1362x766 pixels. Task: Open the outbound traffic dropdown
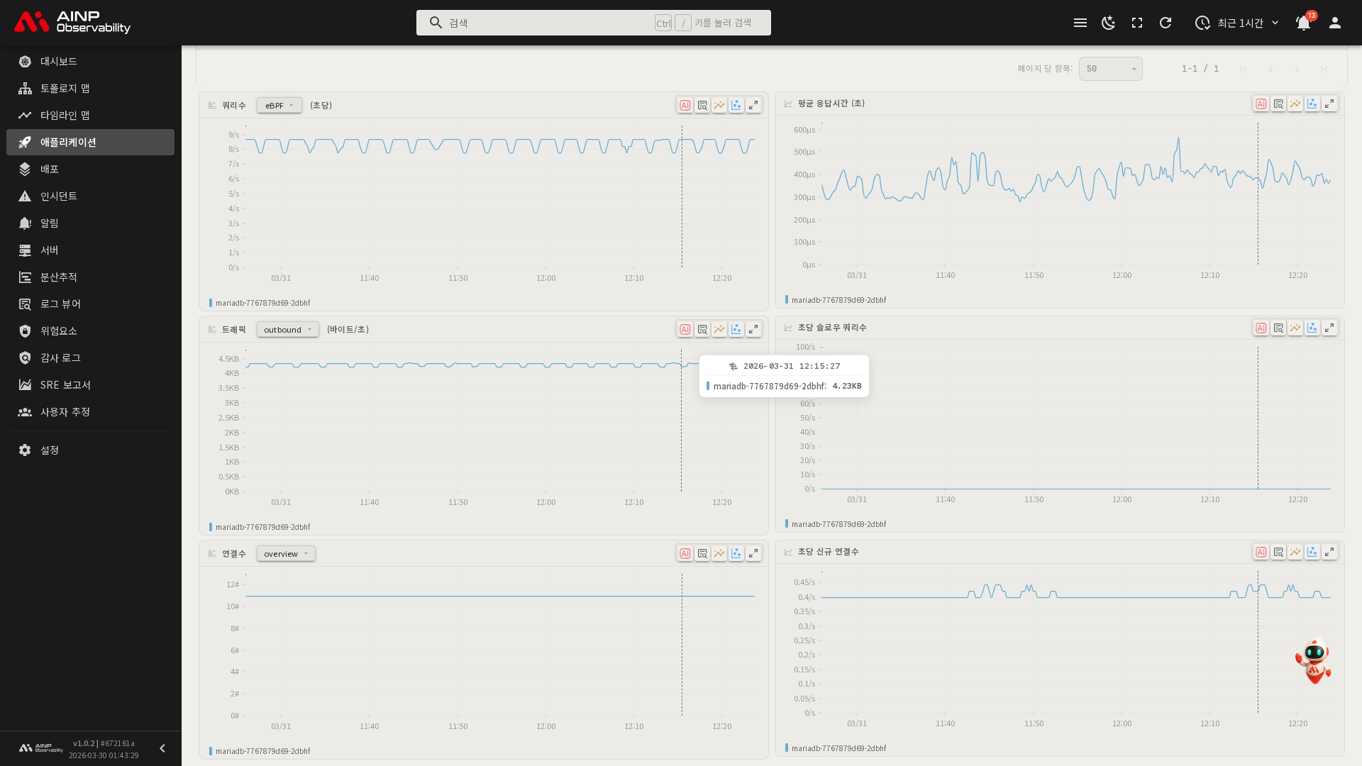click(x=287, y=329)
